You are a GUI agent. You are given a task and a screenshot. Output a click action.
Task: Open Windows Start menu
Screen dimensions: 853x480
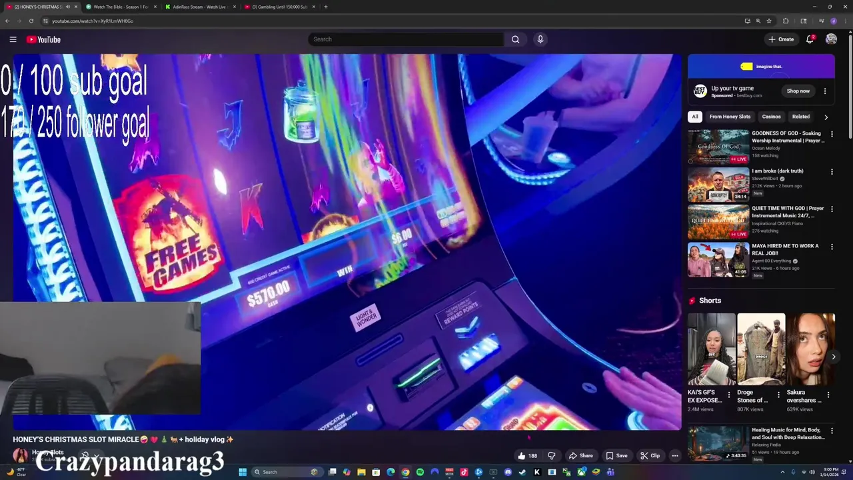[x=243, y=472]
